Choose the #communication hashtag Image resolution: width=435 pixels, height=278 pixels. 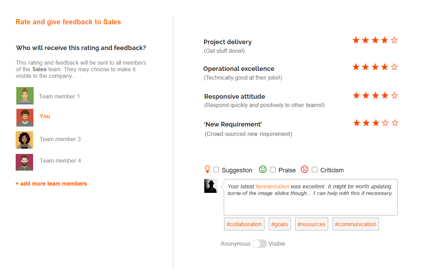356,224
